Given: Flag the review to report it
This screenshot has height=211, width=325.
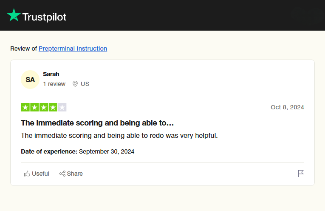Looking at the screenshot, I should coord(301,174).
